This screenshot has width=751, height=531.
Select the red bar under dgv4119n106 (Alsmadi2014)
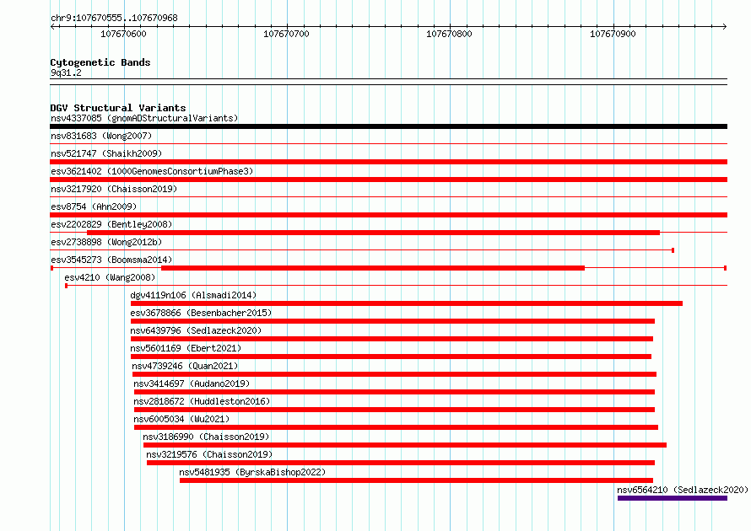(x=407, y=303)
